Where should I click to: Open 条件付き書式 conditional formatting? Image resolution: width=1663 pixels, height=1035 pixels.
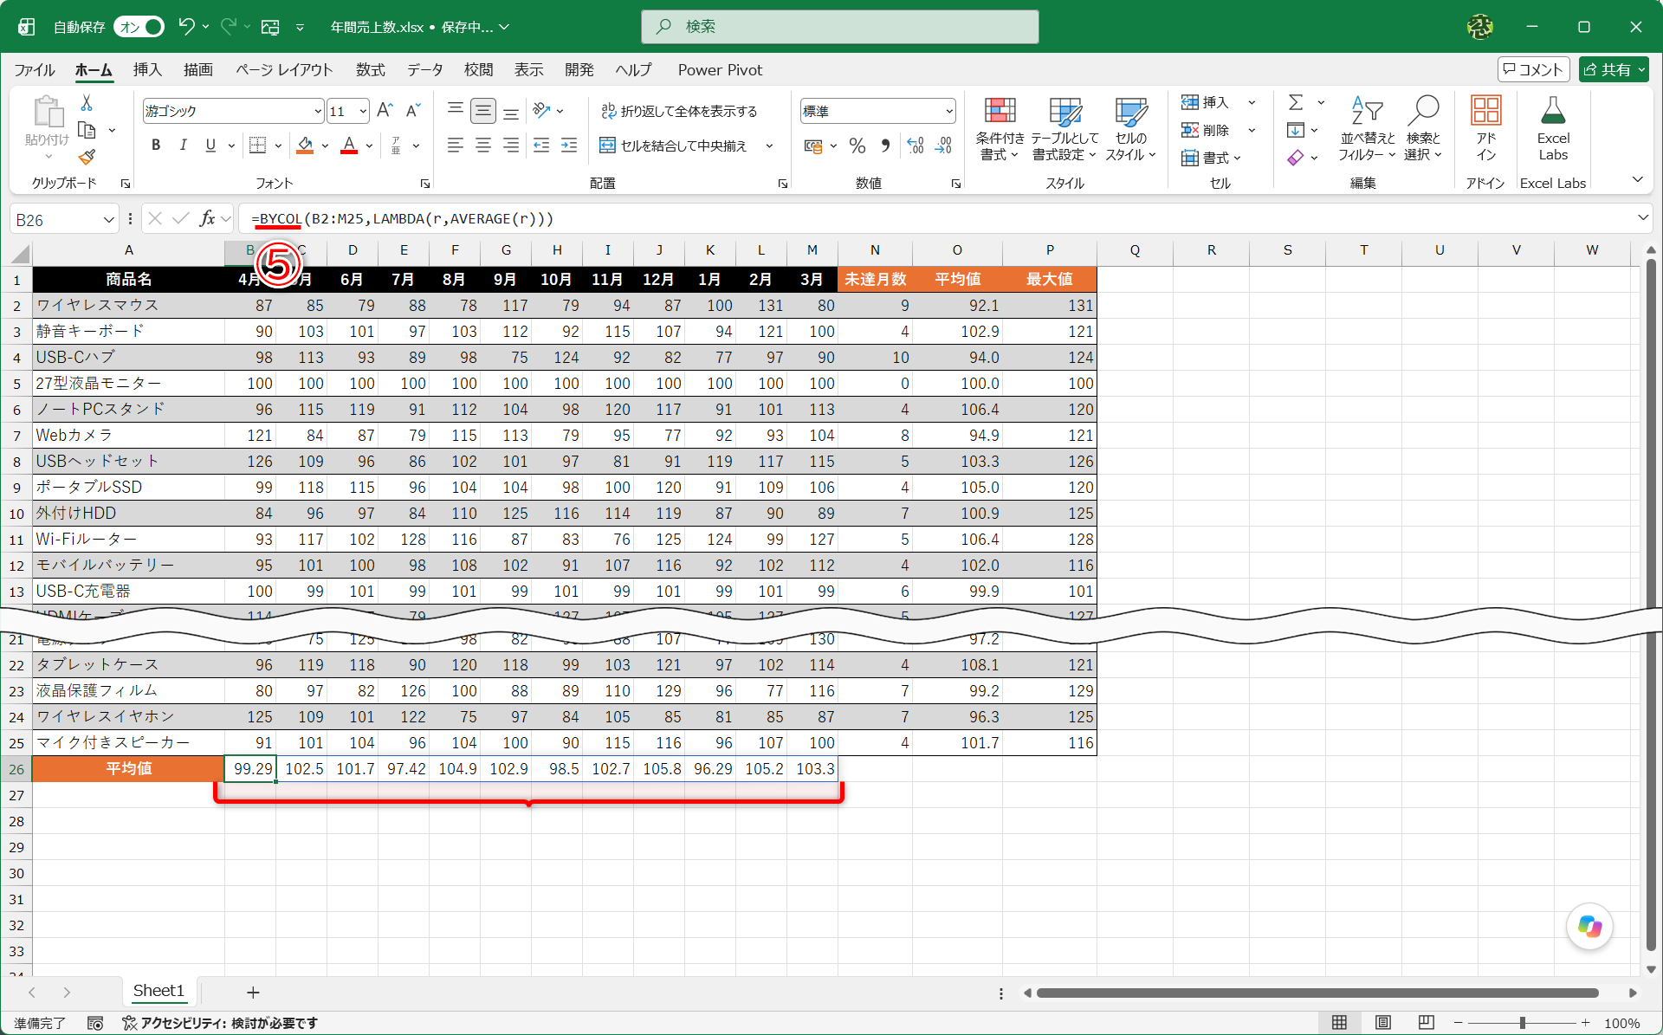1000,128
